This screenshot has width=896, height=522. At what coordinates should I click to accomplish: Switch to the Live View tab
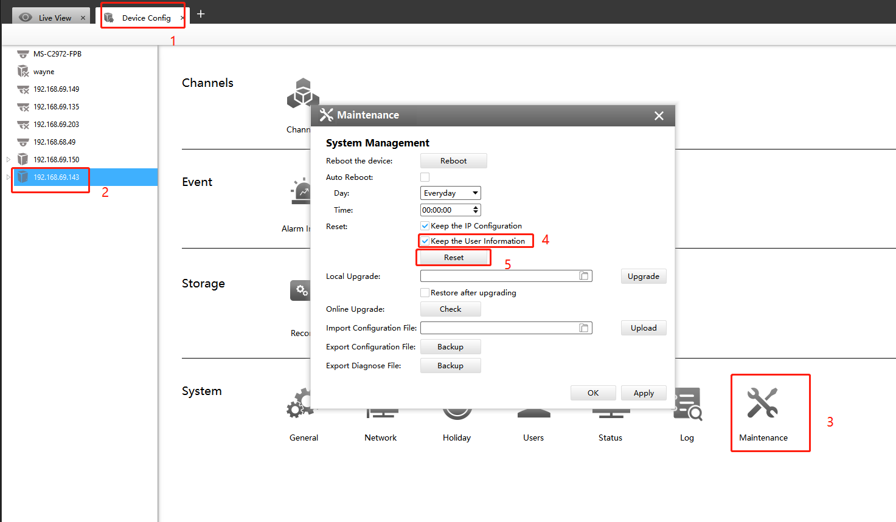pos(51,18)
